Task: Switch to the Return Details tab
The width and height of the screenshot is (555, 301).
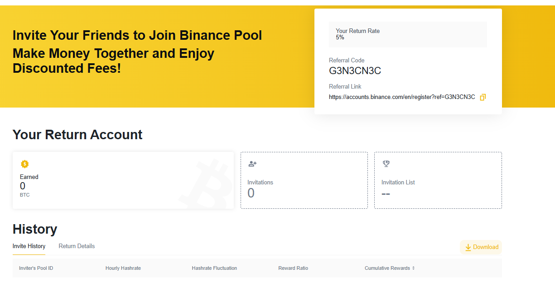Action: 77,246
